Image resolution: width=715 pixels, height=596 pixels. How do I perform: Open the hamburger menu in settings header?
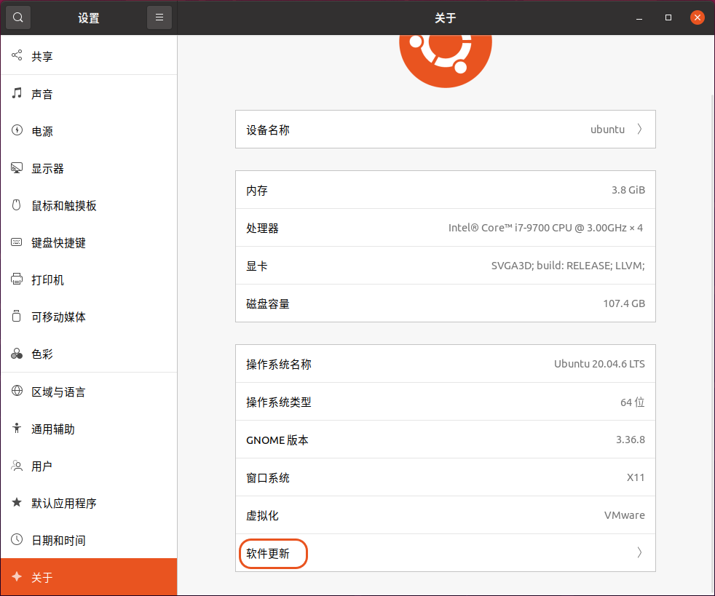pos(159,17)
